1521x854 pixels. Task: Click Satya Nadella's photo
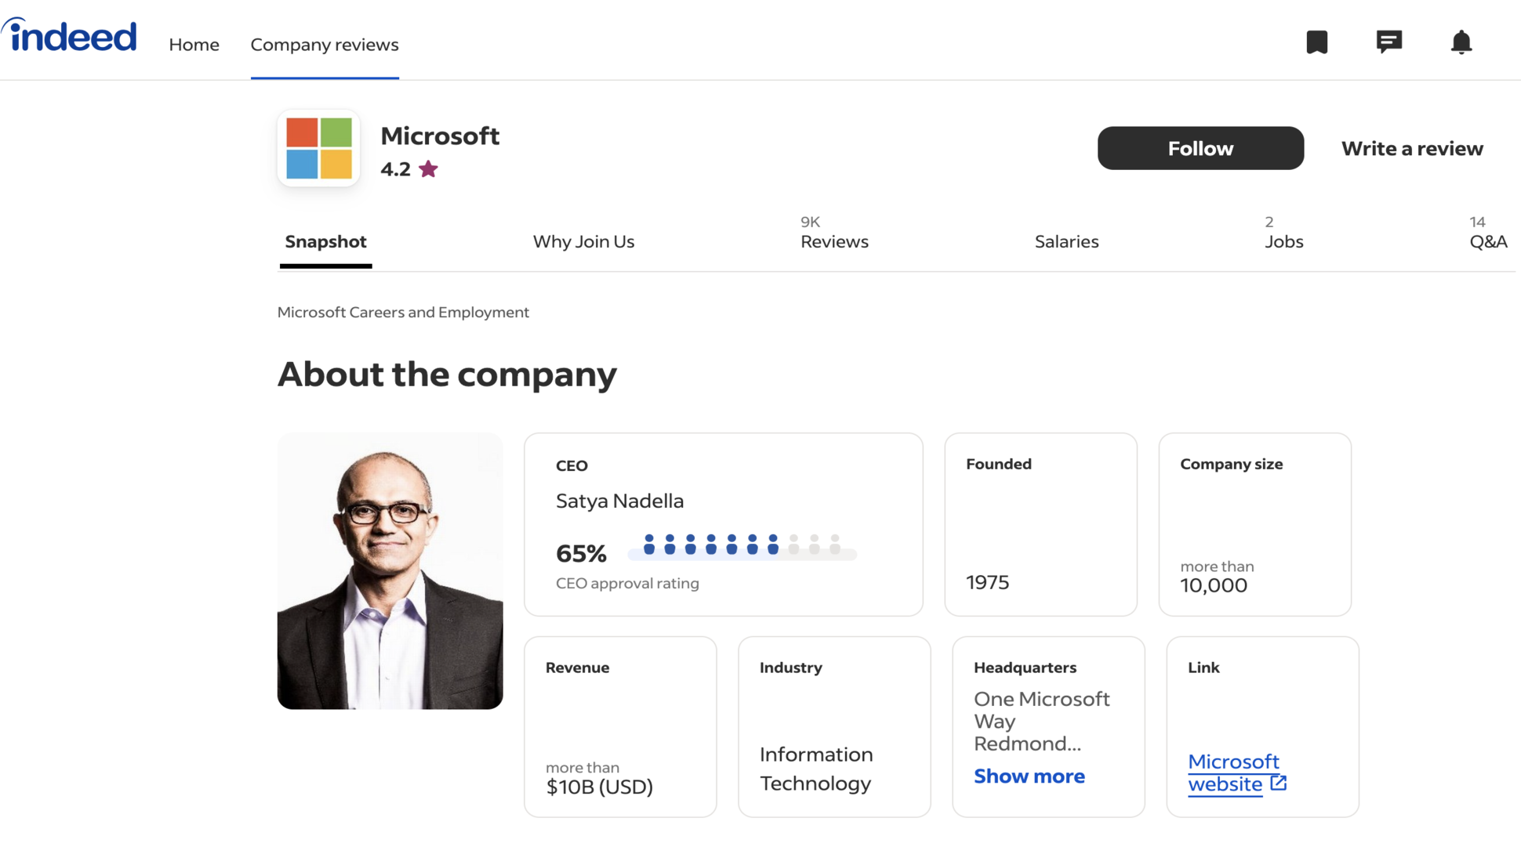(x=390, y=571)
